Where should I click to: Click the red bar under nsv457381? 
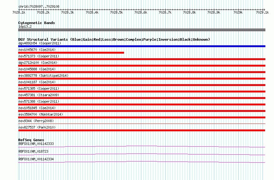tap(142, 98)
